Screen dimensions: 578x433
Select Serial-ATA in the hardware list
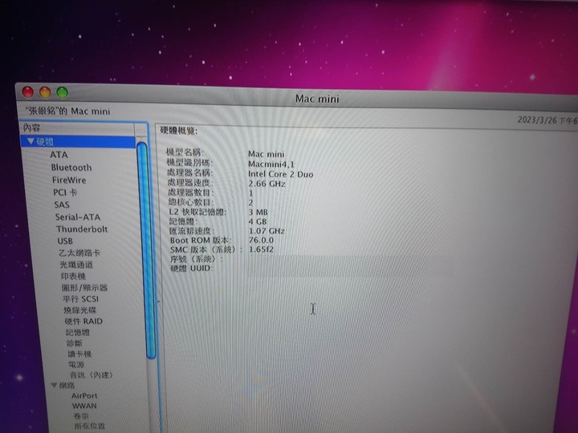(78, 216)
